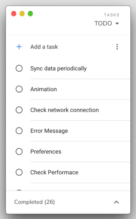Open the Sync data periodically task
This screenshot has width=136, height=219.
tap(58, 69)
